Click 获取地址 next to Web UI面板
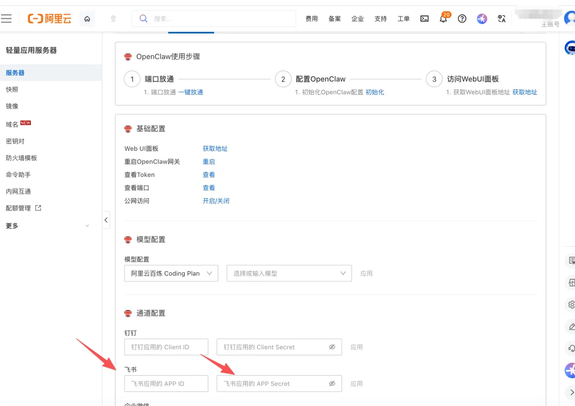Image resolution: width=575 pixels, height=406 pixels. coord(215,148)
